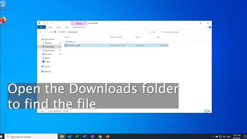The image size is (247, 139).
Task: Open the Windows Start menu
Action: pos(1,137)
